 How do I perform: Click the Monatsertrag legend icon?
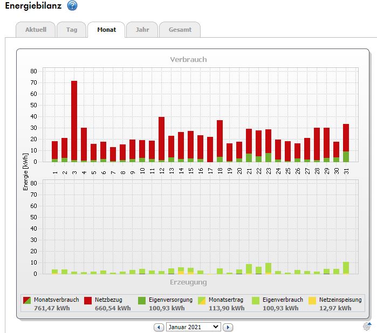(x=201, y=300)
